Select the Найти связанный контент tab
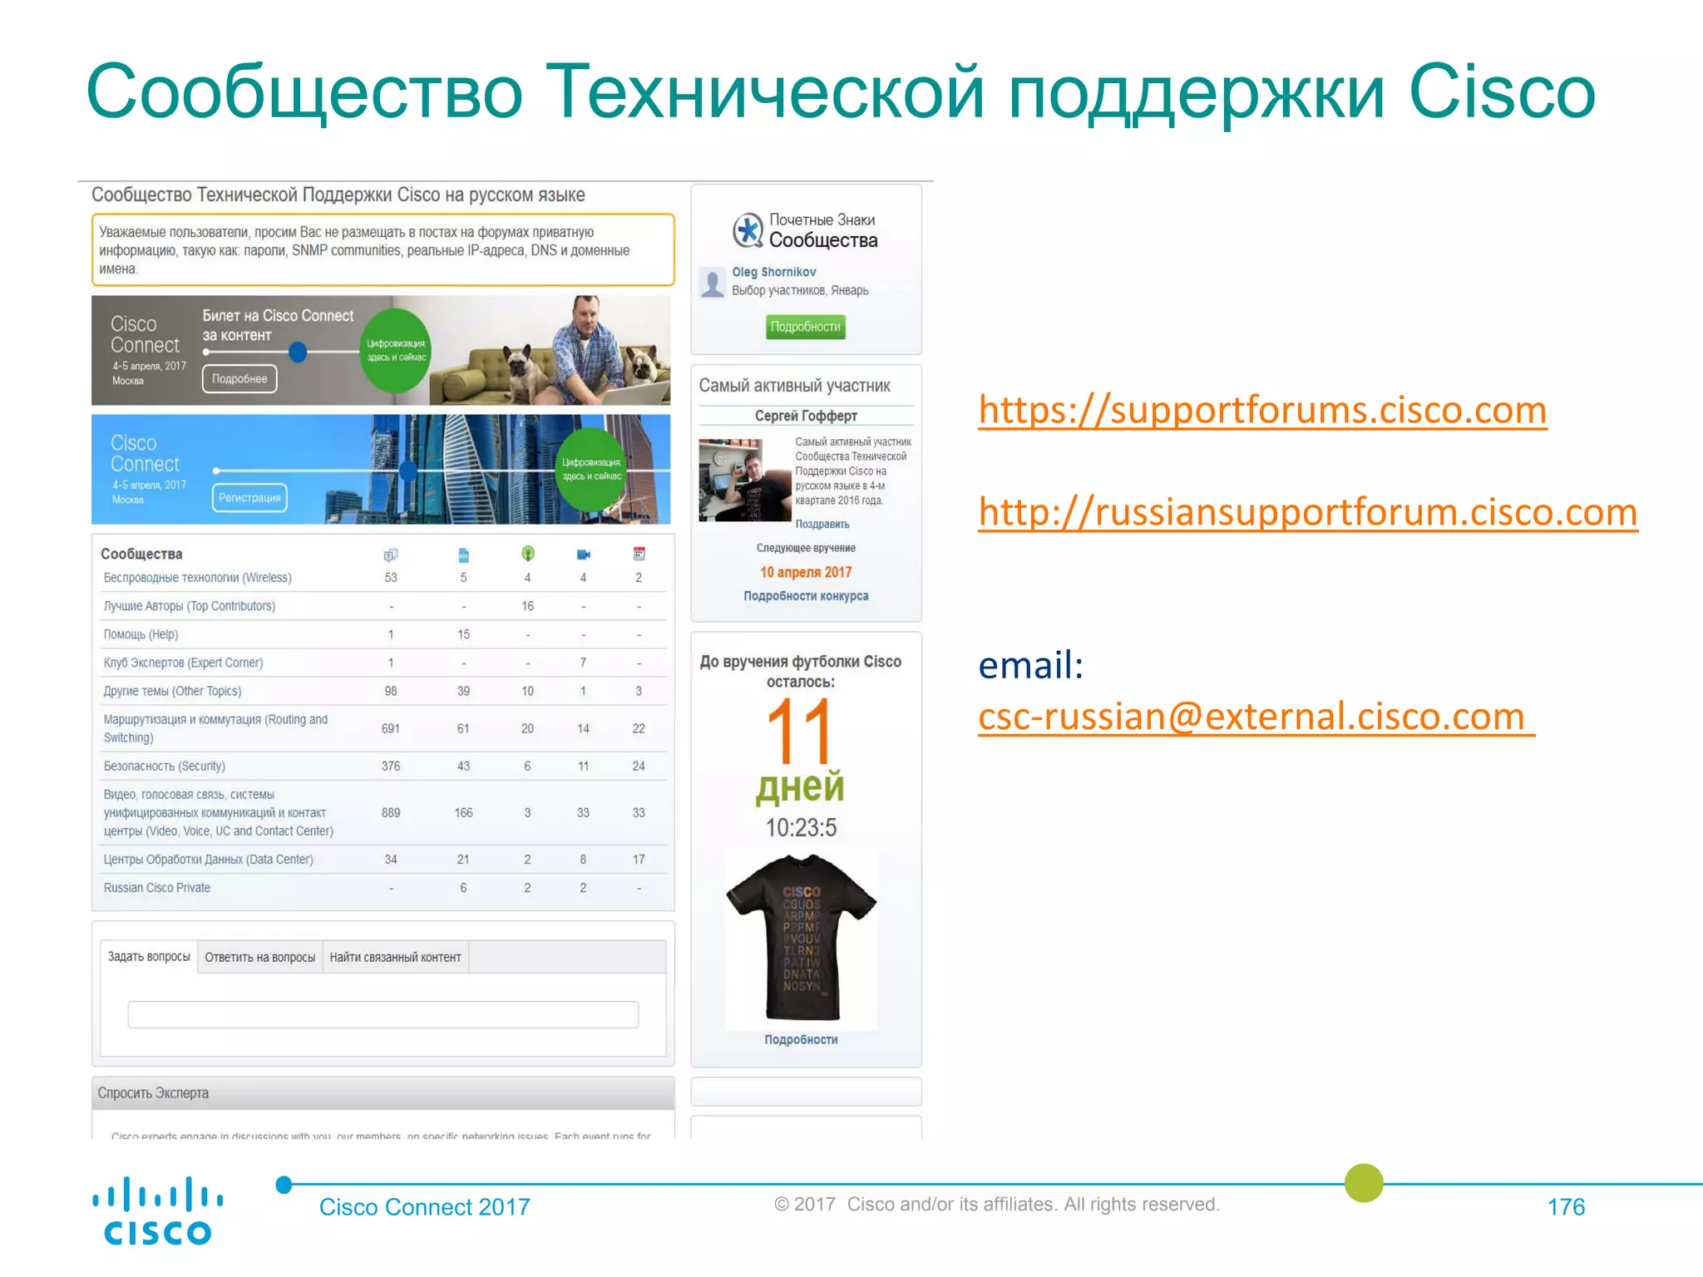The image size is (1703, 1277). (x=395, y=958)
